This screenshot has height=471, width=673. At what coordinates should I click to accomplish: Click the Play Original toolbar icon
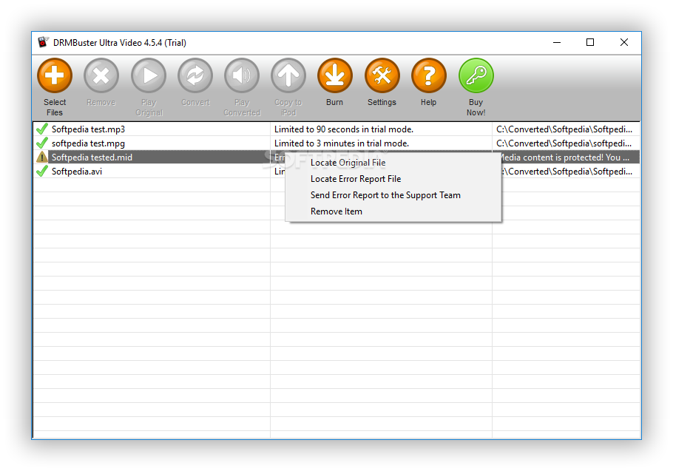click(x=149, y=76)
